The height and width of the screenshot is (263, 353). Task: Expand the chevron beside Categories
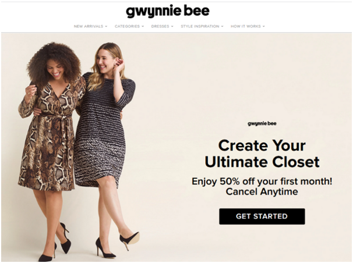point(143,26)
